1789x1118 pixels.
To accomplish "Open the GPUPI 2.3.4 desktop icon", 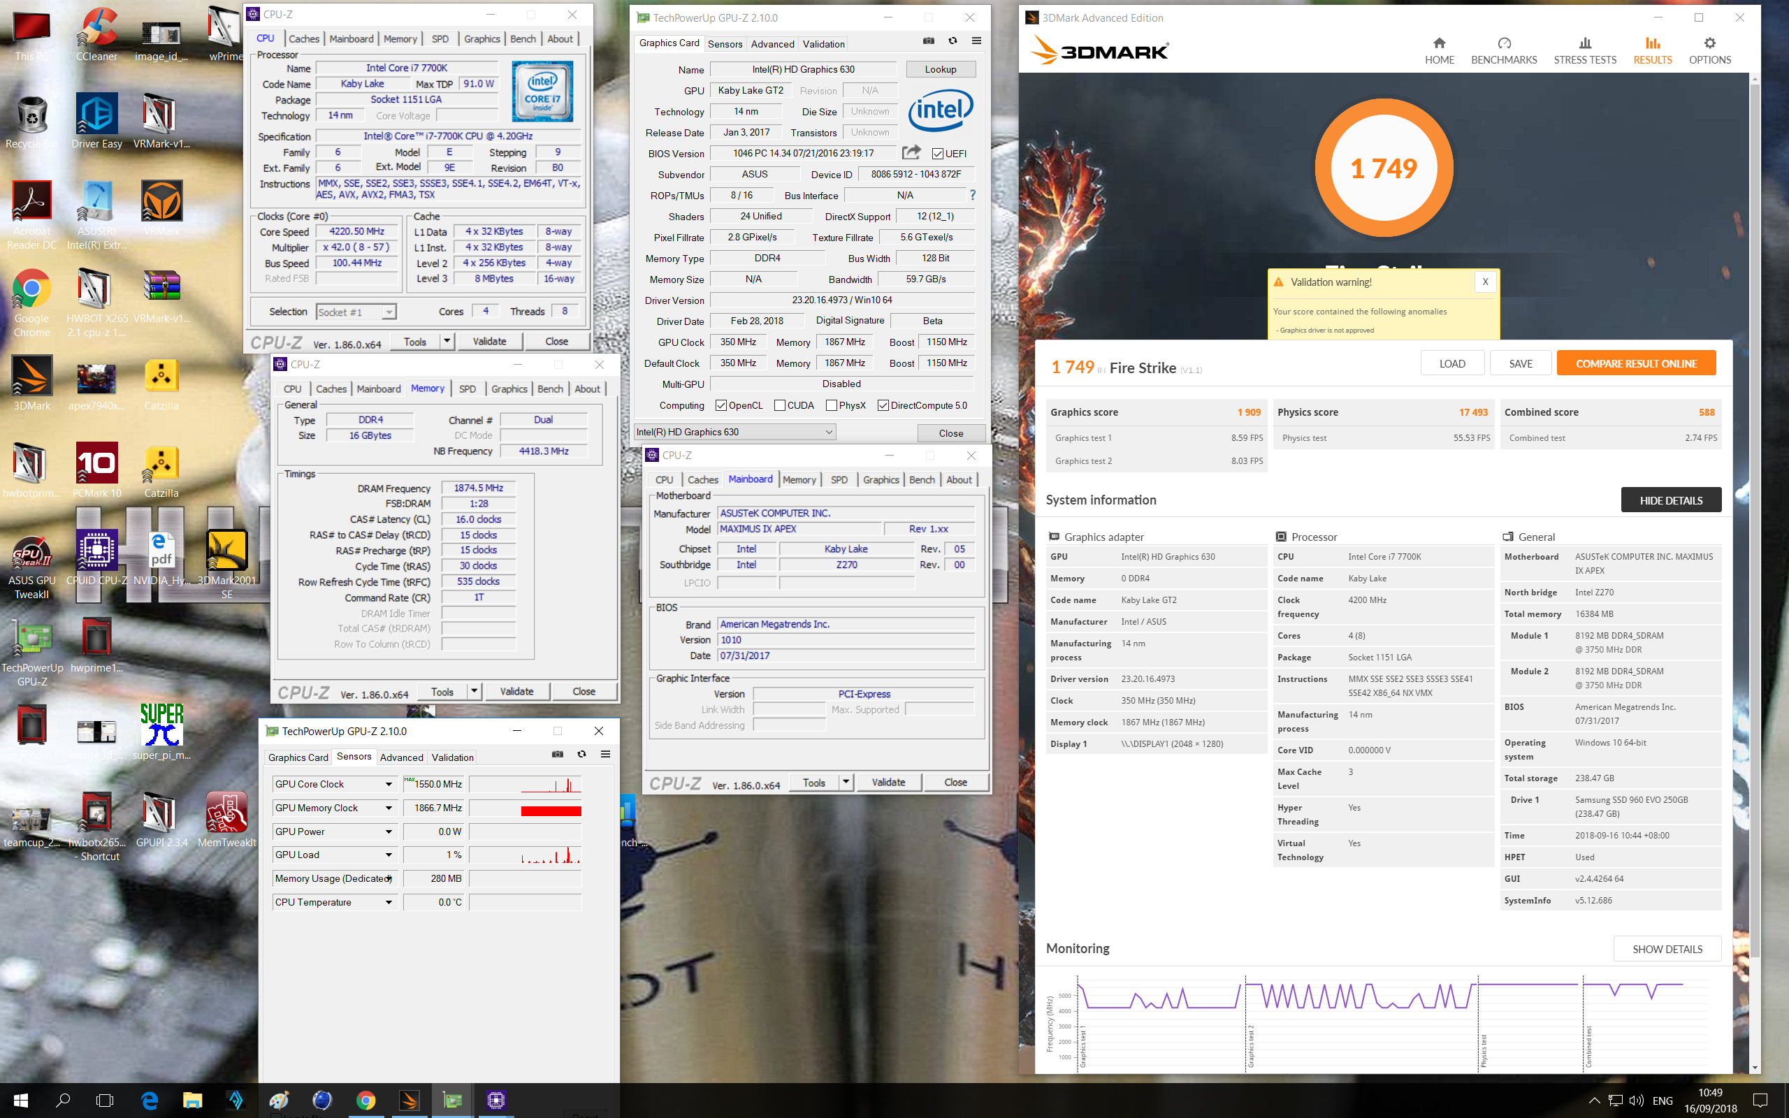I will (x=162, y=820).
